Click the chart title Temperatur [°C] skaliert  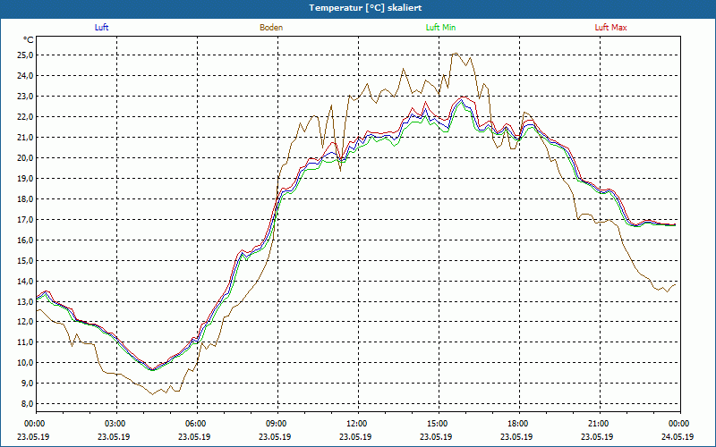pos(365,8)
